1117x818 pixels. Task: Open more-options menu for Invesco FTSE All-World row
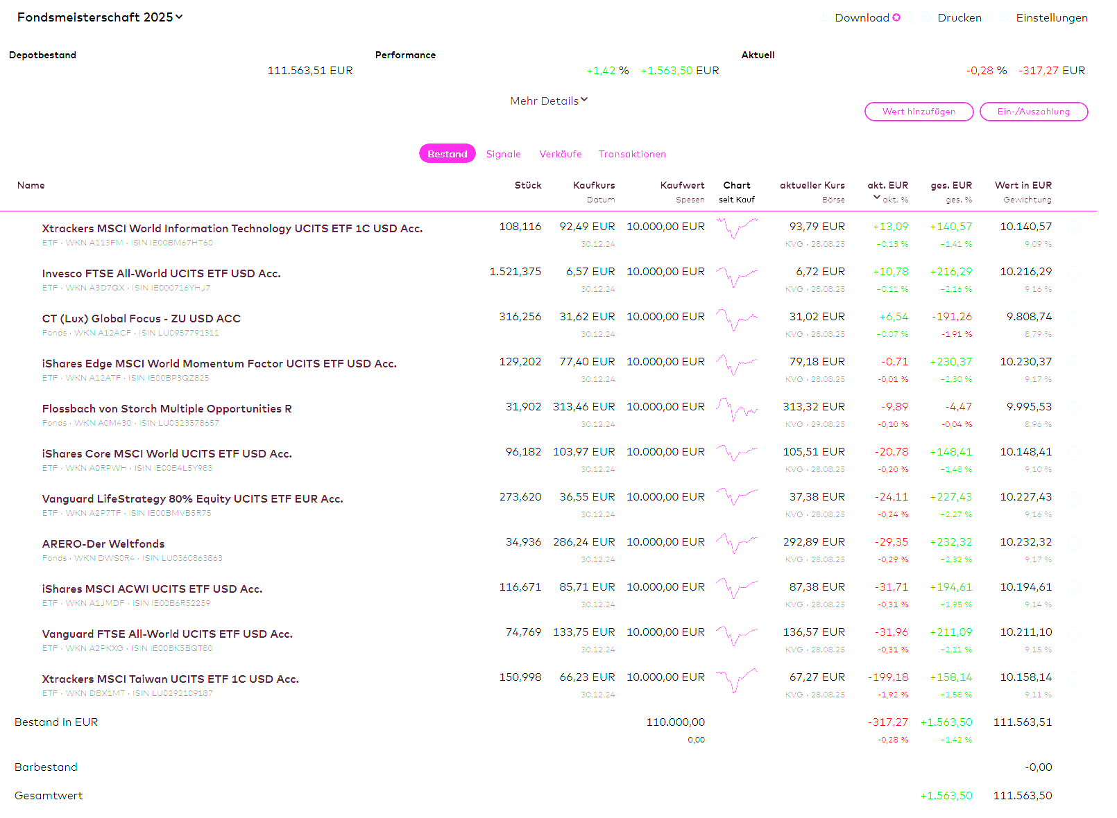click(x=1074, y=272)
